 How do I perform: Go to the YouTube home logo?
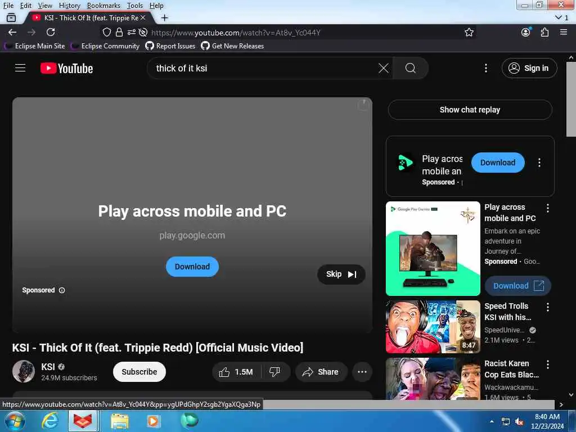tap(66, 68)
